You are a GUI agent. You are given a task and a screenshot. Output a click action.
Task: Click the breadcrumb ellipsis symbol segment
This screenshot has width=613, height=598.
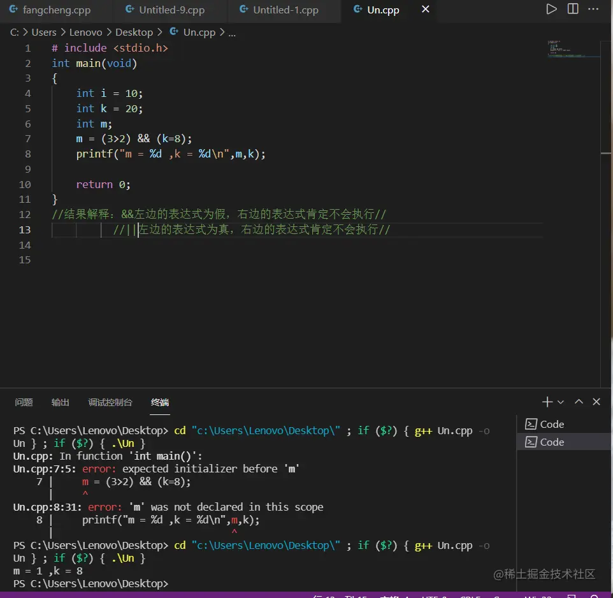click(x=232, y=33)
